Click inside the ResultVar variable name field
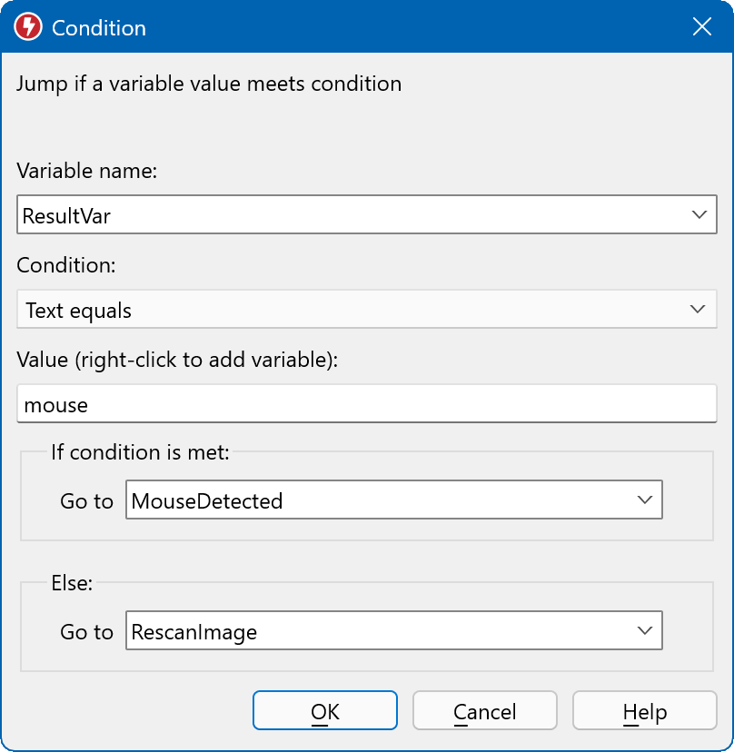The height and width of the screenshot is (752, 734). [345, 215]
